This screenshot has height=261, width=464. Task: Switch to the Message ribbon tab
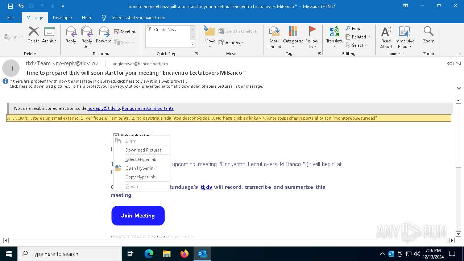coord(34,18)
